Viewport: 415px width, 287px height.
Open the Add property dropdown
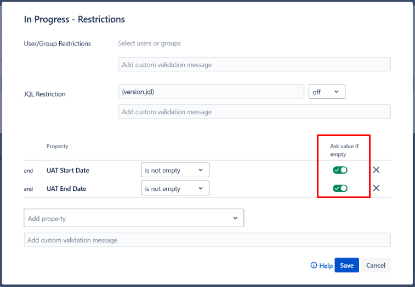(x=134, y=218)
